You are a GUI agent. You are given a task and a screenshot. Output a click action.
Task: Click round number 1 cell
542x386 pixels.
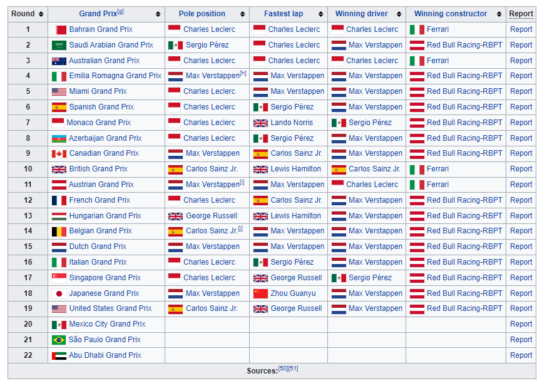pos(28,29)
